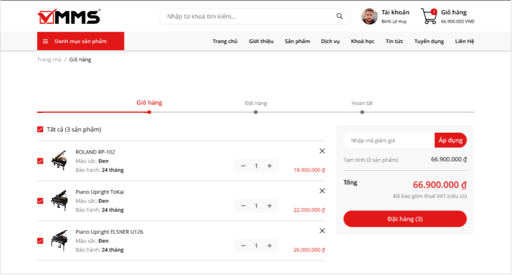Uncheck the ROLAND RP-102 checkbox
Image resolution: width=512 pixels, height=275 pixels.
40,161
